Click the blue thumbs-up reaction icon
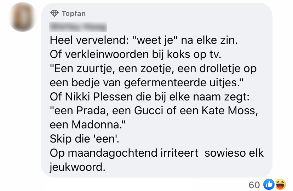Image resolution: width=293 pixels, height=191 pixels. click(x=269, y=184)
